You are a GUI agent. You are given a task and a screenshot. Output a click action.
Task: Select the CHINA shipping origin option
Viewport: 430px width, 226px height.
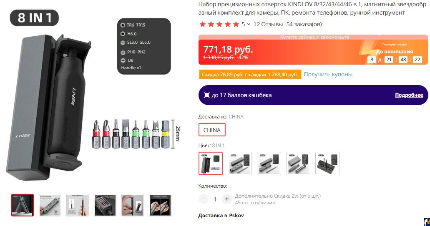[212, 130]
